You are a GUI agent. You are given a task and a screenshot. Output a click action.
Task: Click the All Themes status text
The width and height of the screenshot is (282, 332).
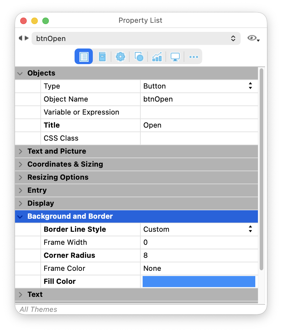click(38, 309)
